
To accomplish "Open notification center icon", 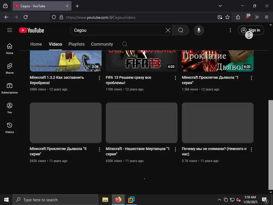I will pyautogui.click(x=264, y=200).
